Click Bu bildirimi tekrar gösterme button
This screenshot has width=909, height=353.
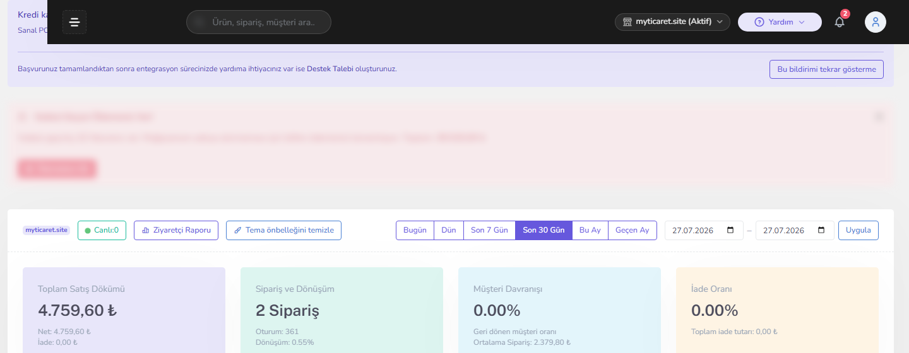click(x=826, y=69)
